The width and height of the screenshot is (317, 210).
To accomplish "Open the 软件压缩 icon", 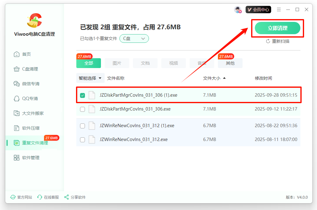I will pos(17,128).
